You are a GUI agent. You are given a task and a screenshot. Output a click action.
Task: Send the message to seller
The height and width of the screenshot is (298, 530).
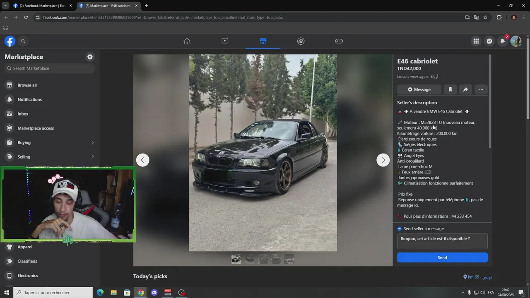[442, 257]
